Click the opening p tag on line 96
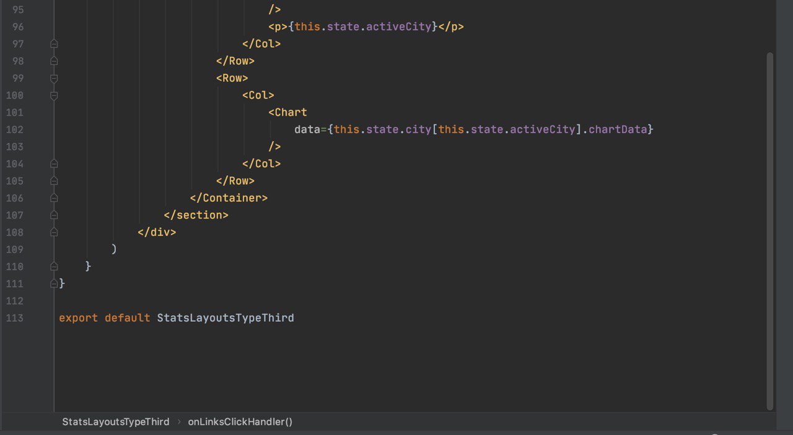Image resolution: width=793 pixels, height=435 pixels. tap(278, 27)
